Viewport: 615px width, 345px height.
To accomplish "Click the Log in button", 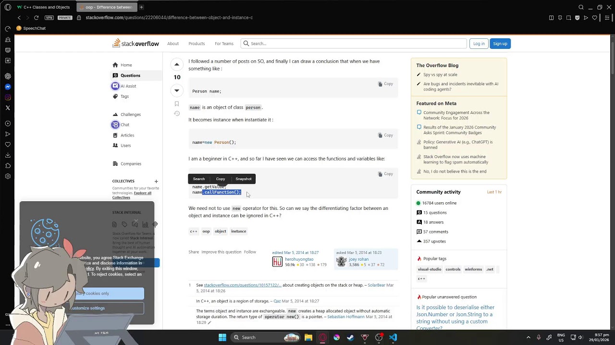I will (479, 44).
